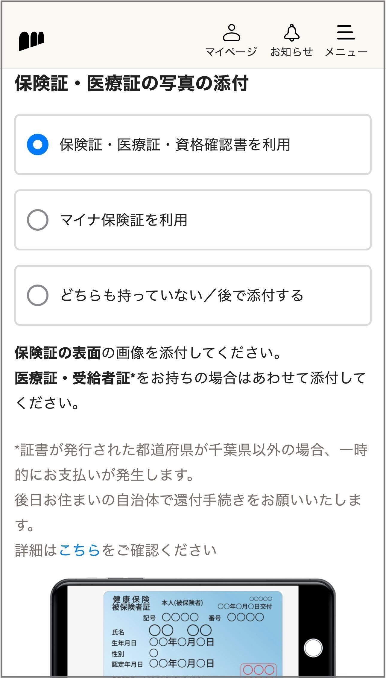Follow the こちら details link
The width and height of the screenshot is (386, 678).
[79, 550]
